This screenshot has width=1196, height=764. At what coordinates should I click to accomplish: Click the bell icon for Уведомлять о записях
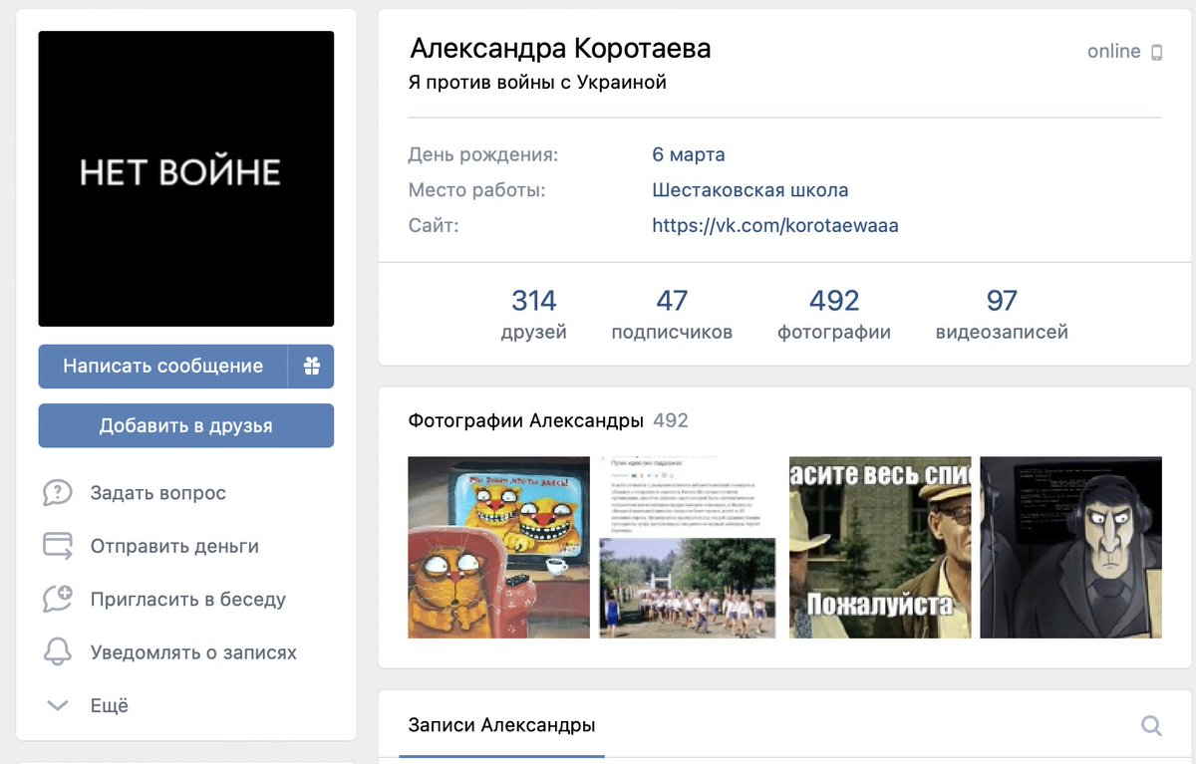pos(58,652)
